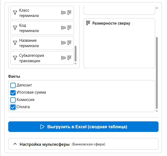
Task: Uncheck the Итоговая сумма checkbox
Action: click(13, 93)
